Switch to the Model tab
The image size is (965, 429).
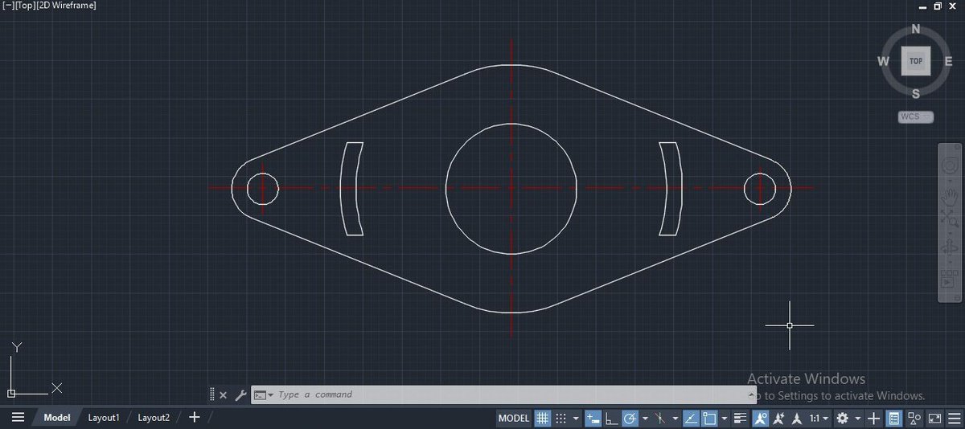point(57,418)
